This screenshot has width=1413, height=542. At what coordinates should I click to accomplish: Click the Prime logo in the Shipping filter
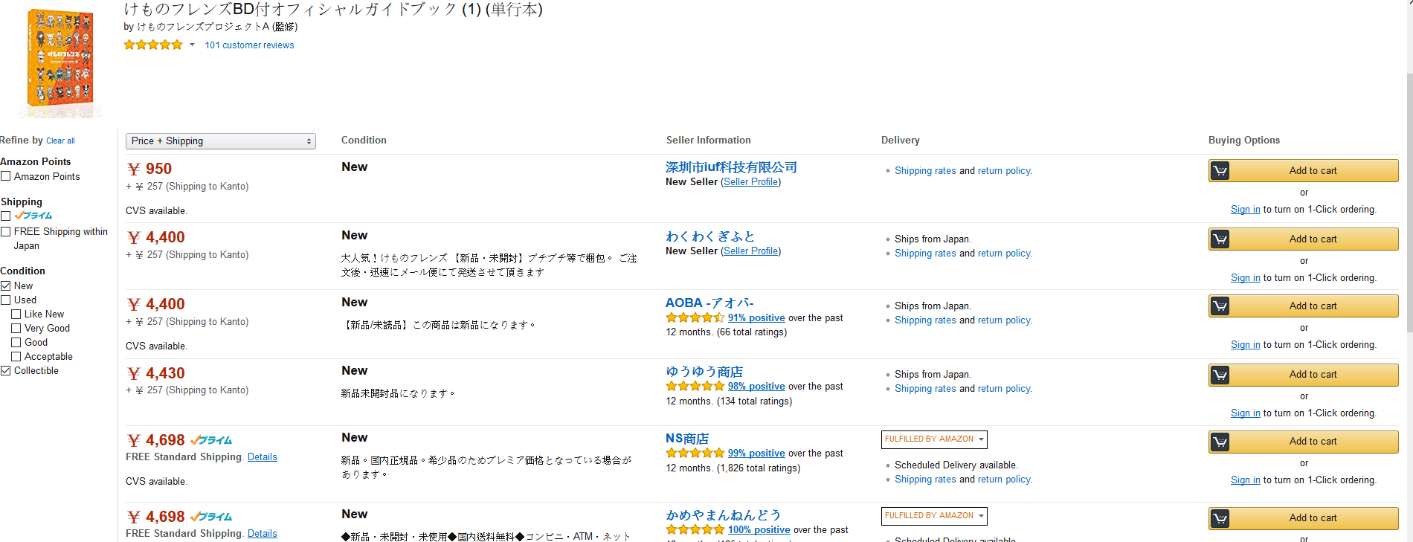click(33, 216)
